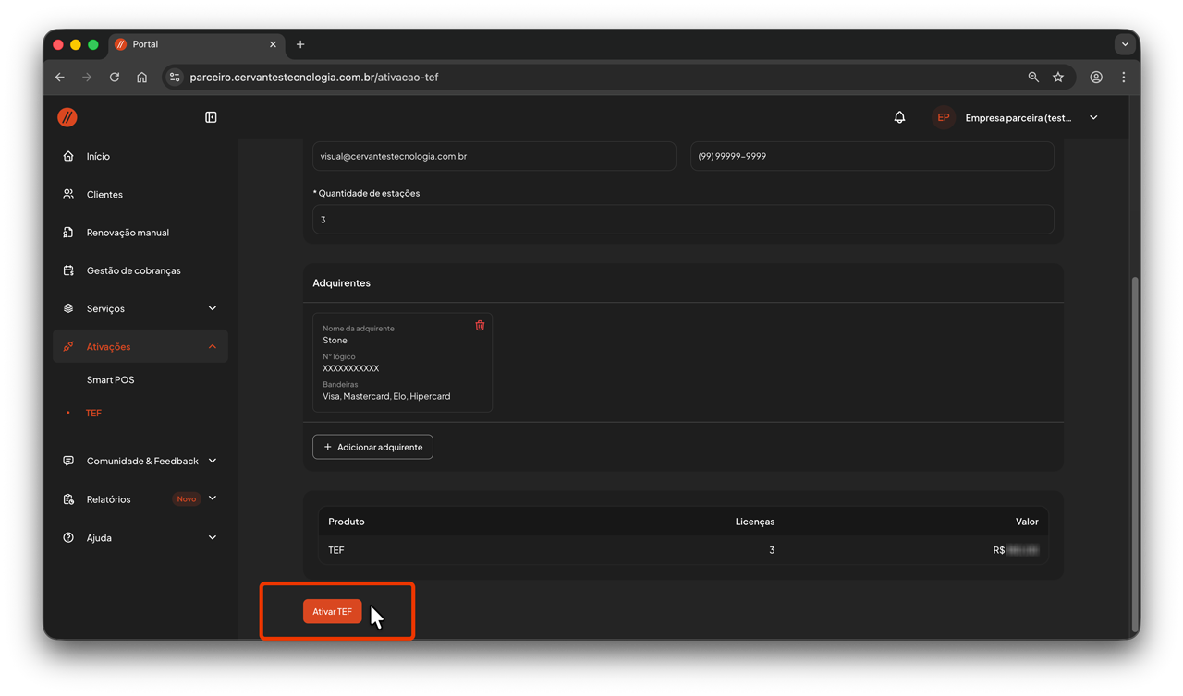Expand the Serviços menu section
Viewport: 1183px width, 696px height.
[140, 308]
